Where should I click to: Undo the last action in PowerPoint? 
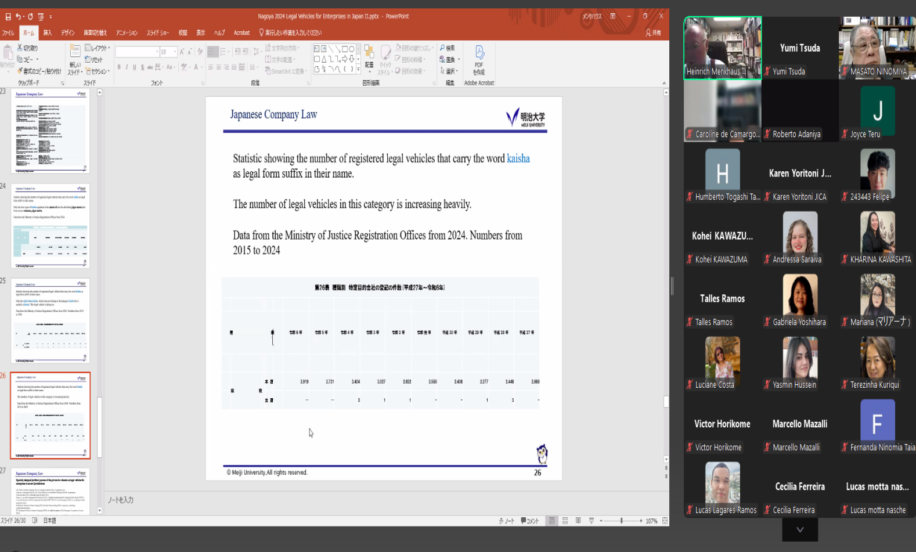19,16
